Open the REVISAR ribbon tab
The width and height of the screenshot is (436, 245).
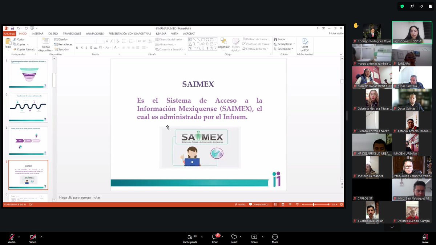pyautogui.click(x=161, y=33)
